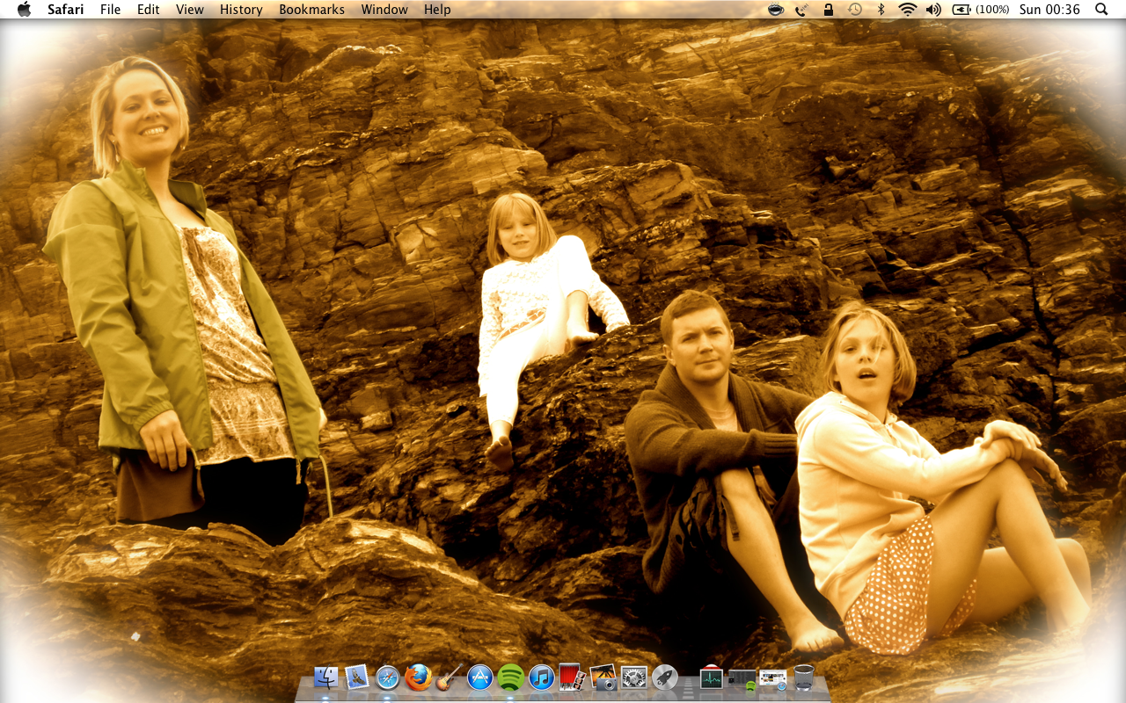Open the Window menu
The height and width of the screenshot is (703, 1126).
click(384, 10)
